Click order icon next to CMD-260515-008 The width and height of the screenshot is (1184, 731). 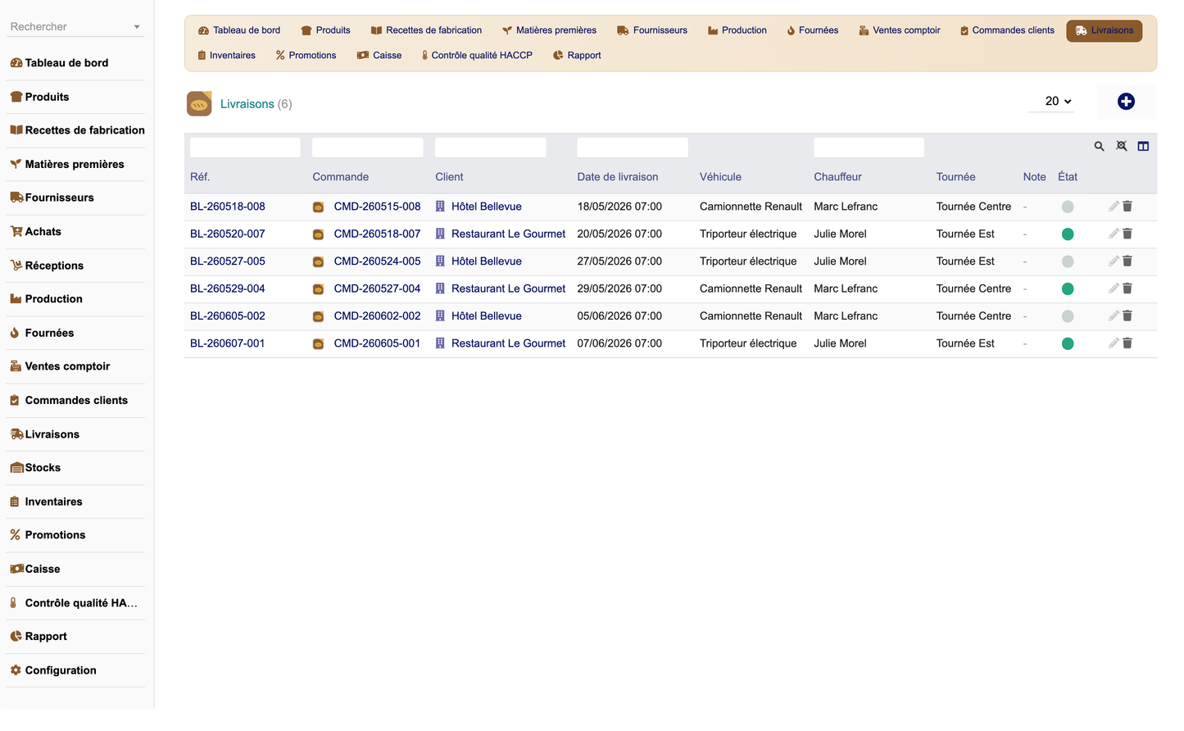click(x=318, y=207)
